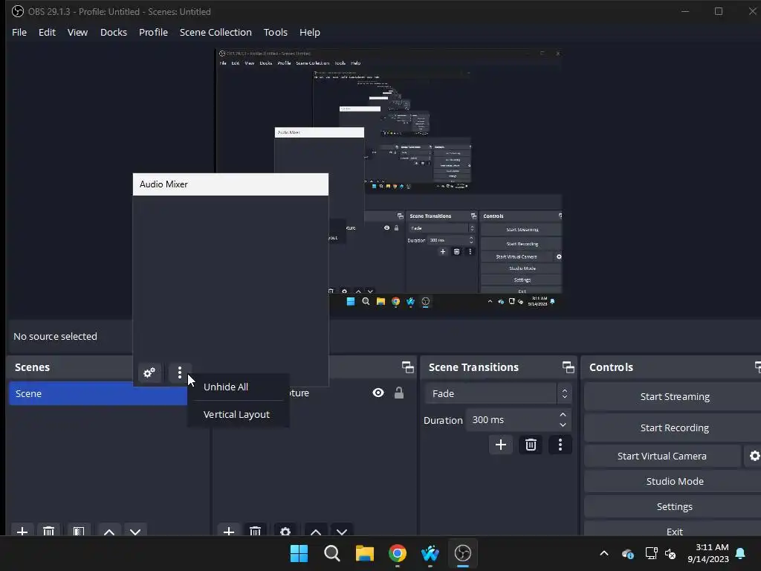Select the Scene item in Scenes list
This screenshot has height=571, width=761.
pyautogui.click(x=98, y=393)
